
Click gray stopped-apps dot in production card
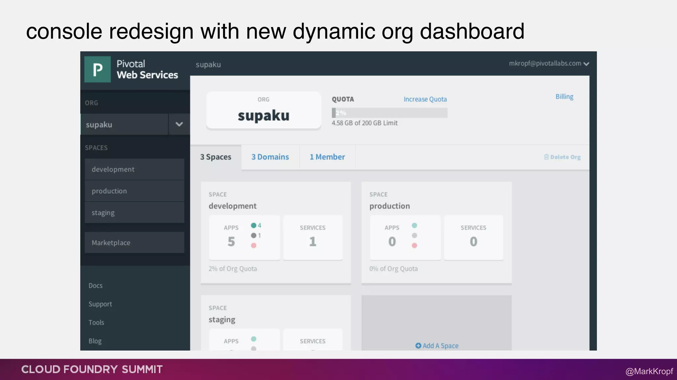(x=414, y=236)
